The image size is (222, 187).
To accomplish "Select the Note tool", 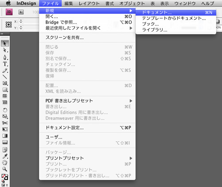I will click(5, 150).
